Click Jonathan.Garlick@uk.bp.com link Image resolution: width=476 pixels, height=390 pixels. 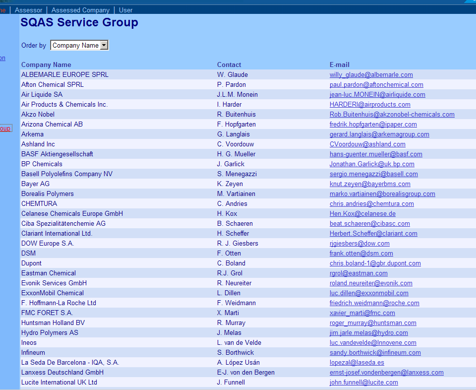click(372, 164)
